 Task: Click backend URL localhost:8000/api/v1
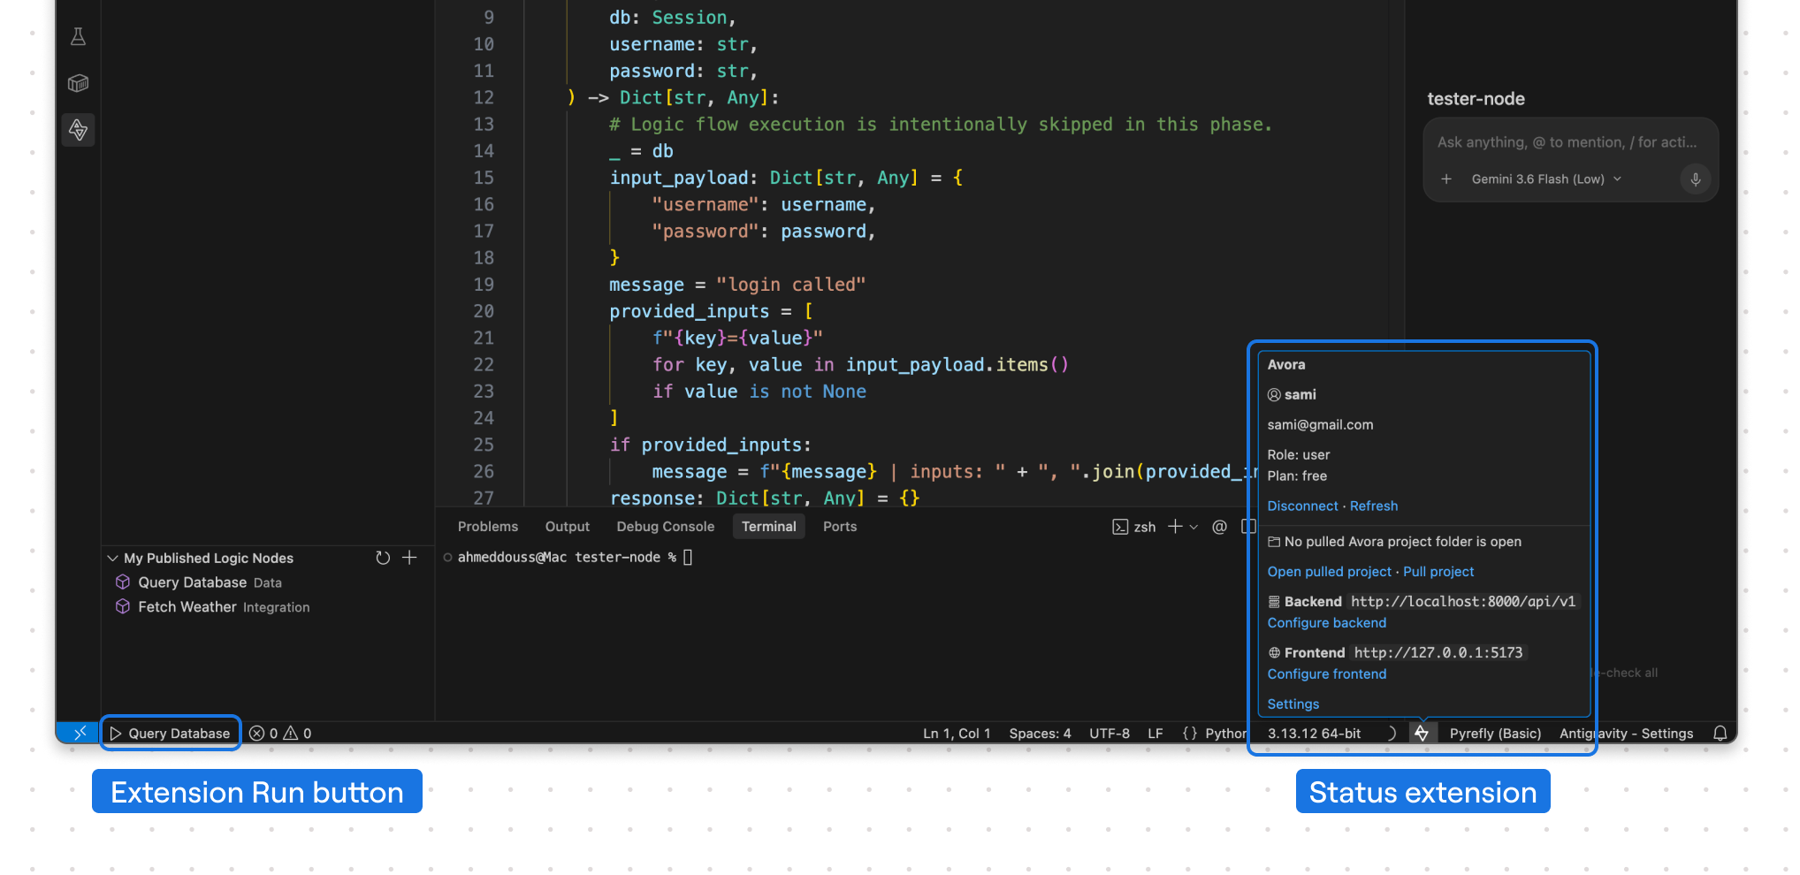1463,602
